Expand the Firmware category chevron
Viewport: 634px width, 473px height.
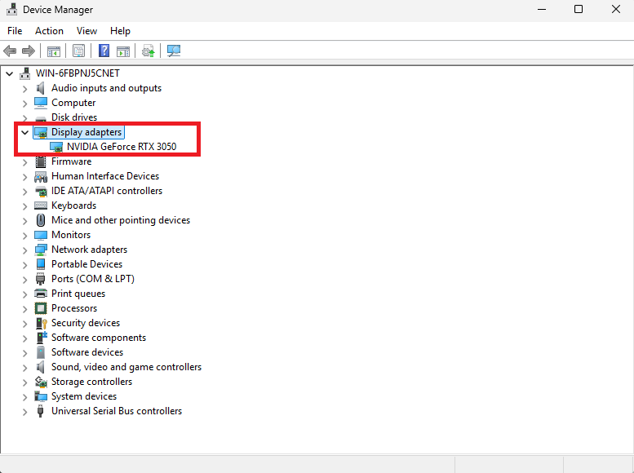tap(24, 162)
